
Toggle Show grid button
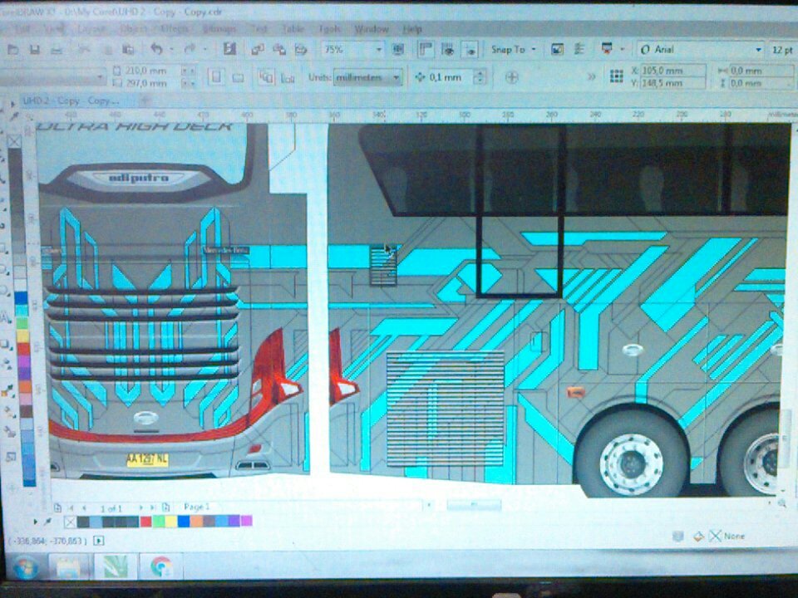(448, 49)
